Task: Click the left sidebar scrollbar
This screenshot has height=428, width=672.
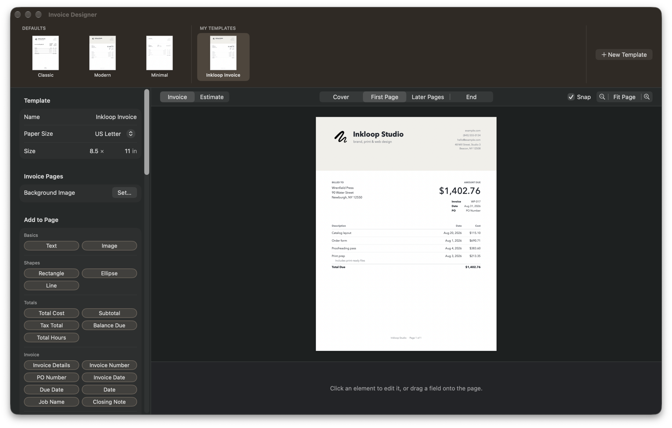Action: pos(146,132)
